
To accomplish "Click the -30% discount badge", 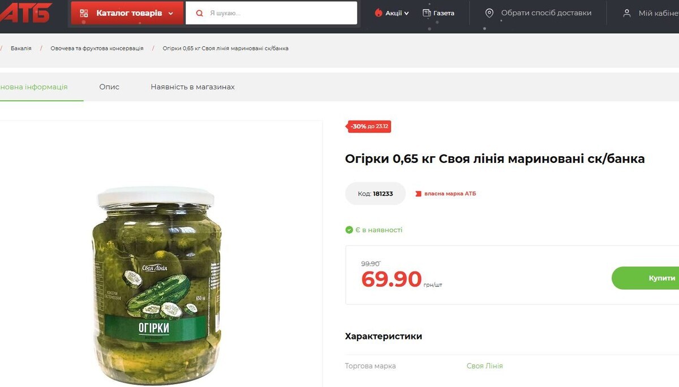I will (369, 126).
